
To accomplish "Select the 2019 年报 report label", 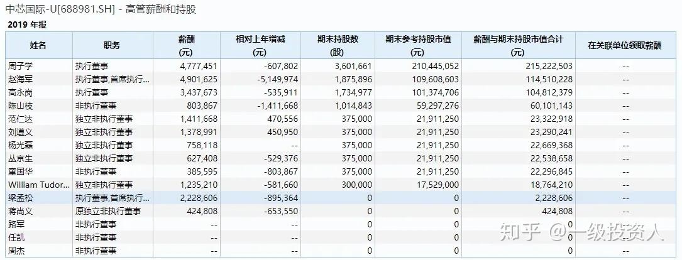I will pyautogui.click(x=27, y=24).
